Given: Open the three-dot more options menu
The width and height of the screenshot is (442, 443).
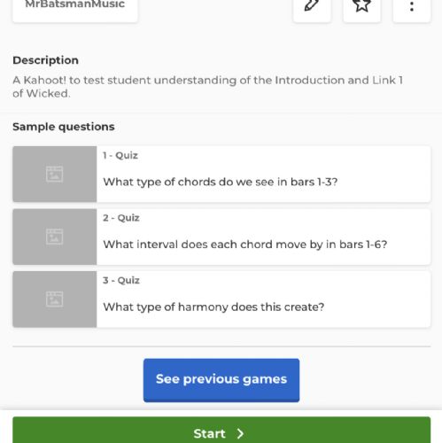Looking at the screenshot, I should coord(412,6).
